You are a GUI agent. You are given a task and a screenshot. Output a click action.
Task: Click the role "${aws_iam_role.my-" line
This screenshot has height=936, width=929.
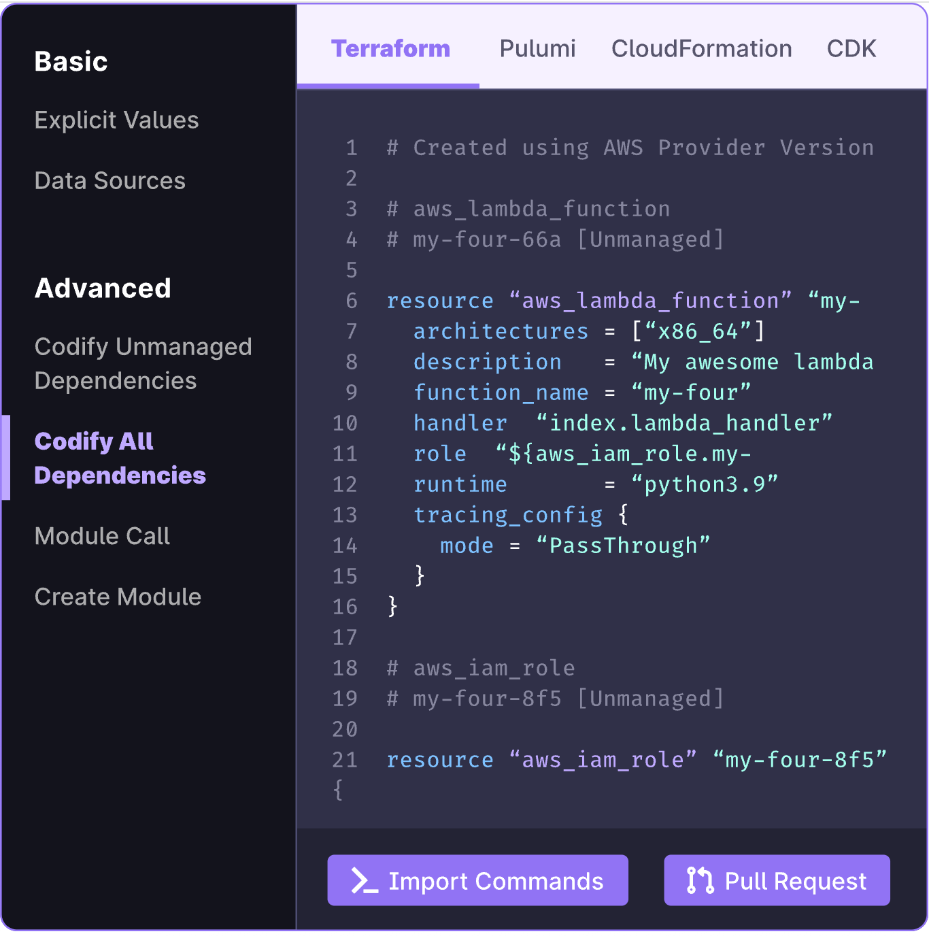pyautogui.click(x=582, y=454)
